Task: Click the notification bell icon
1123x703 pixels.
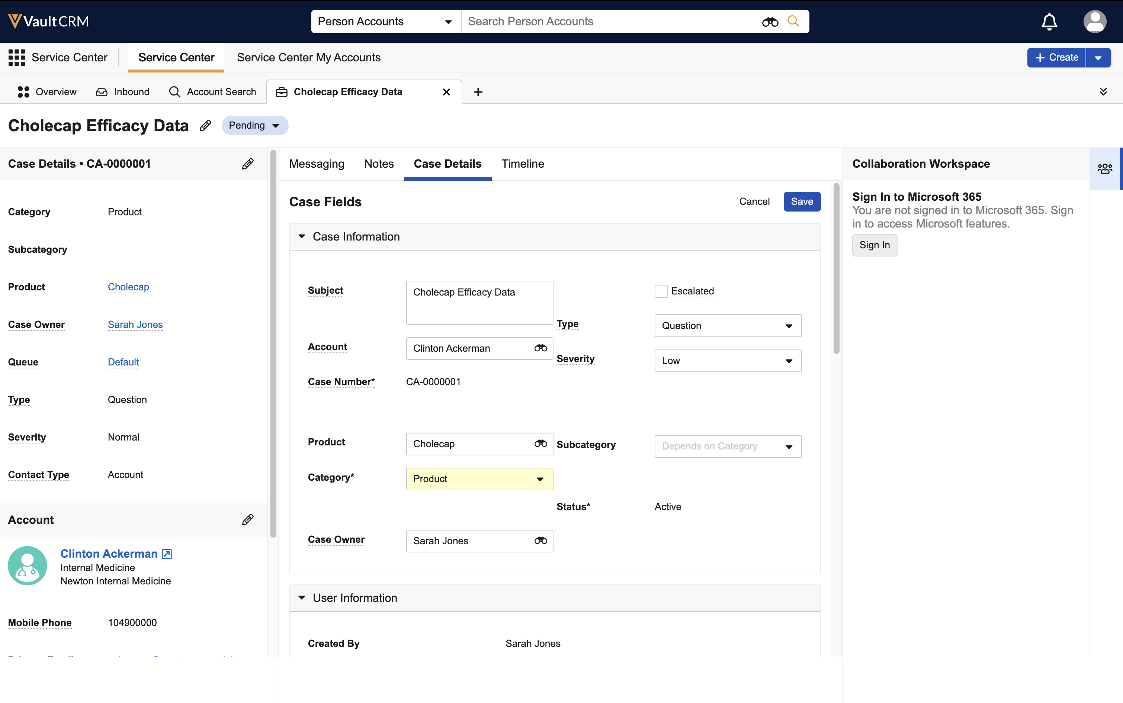Action: click(1049, 22)
